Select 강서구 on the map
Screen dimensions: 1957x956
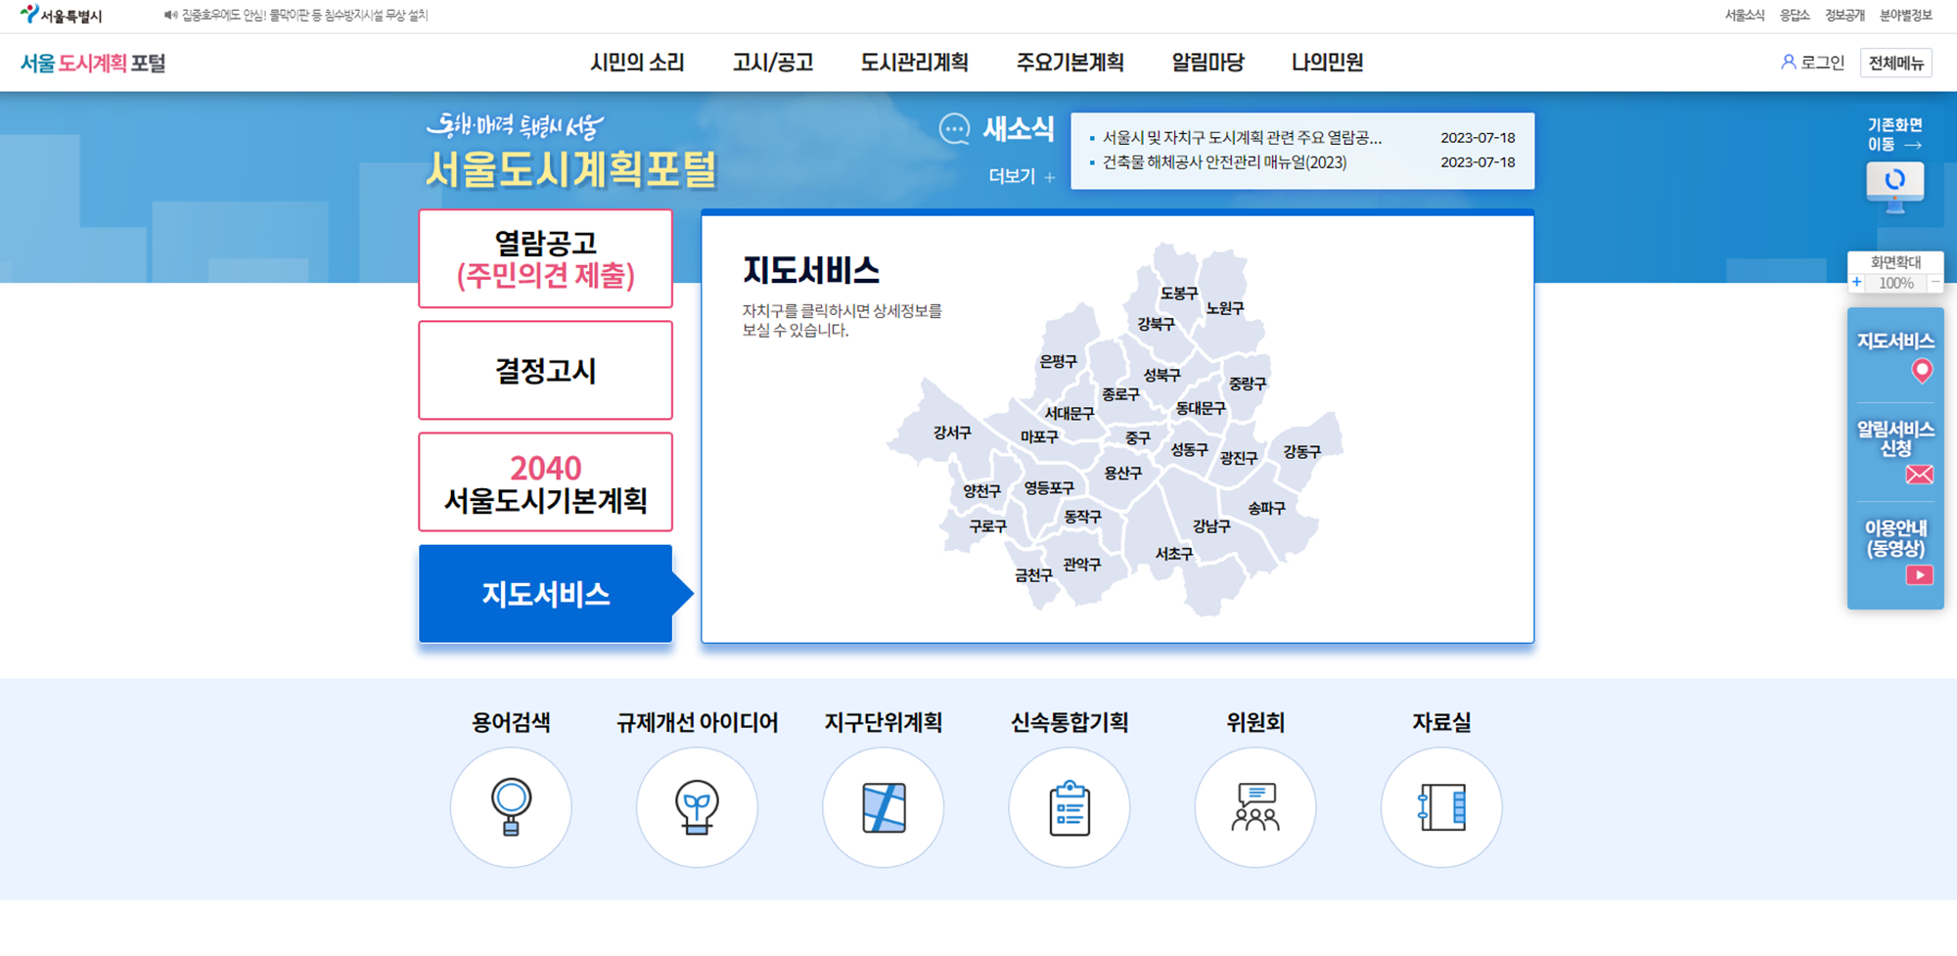(952, 432)
